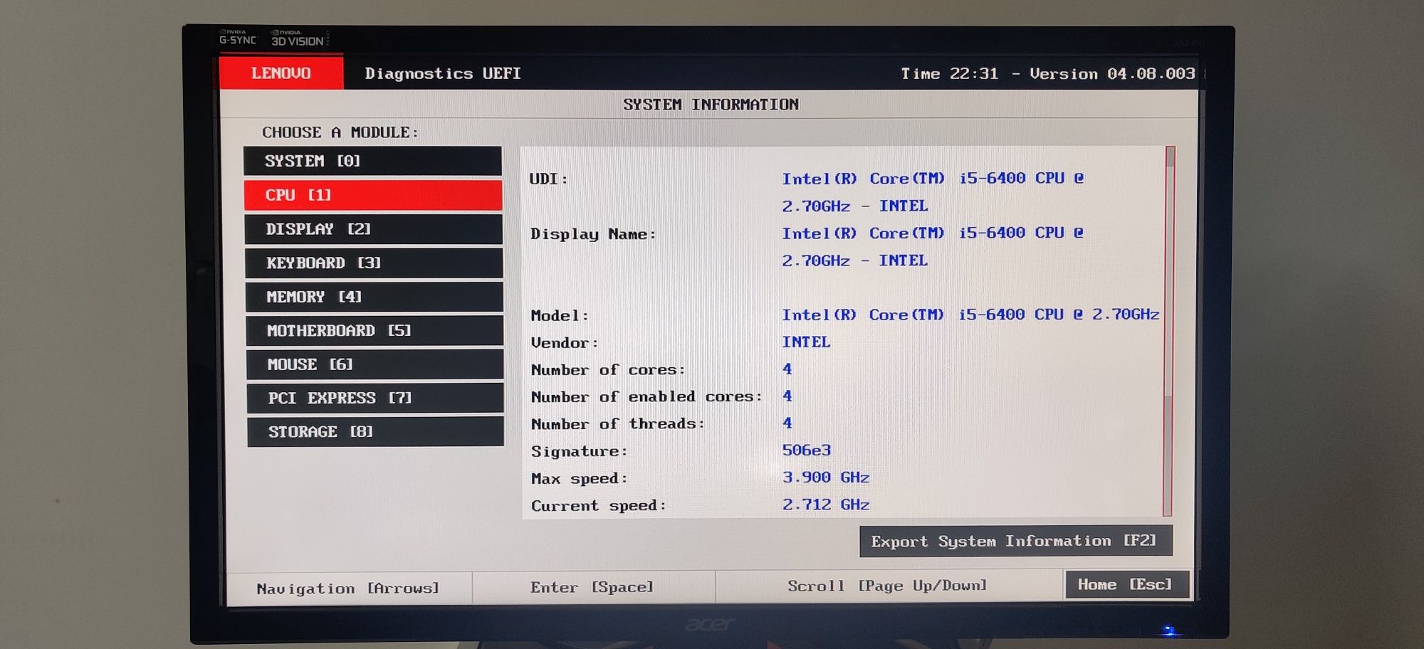The width and height of the screenshot is (1424, 649).
Task: Click the Number of cores label
Action: (x=608, y=370)
